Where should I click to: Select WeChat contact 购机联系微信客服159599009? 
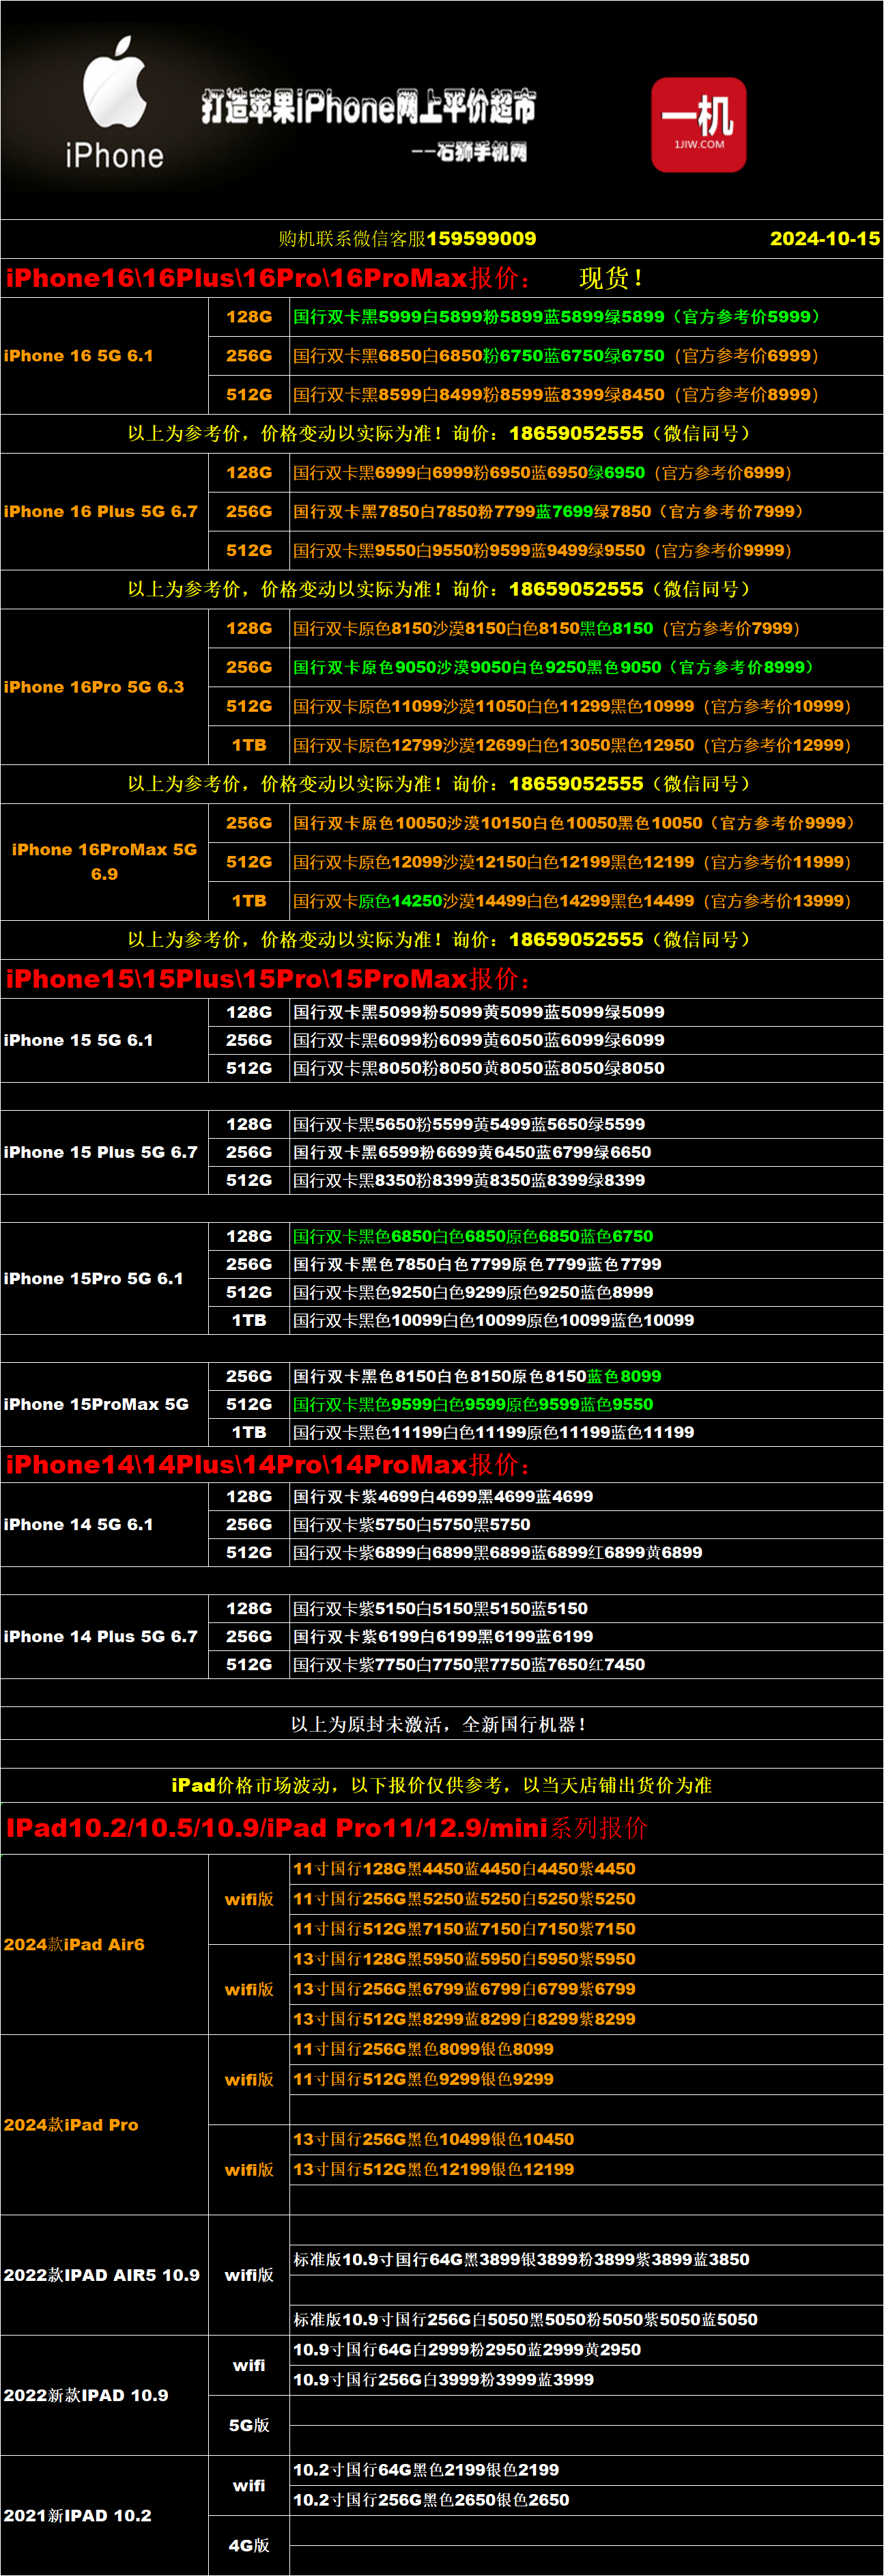(x=407, y=239)
